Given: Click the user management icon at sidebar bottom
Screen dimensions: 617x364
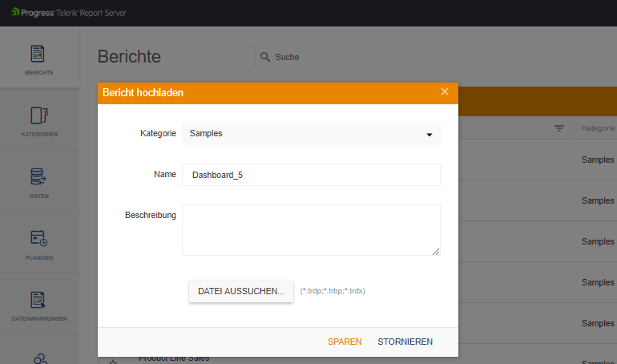Looking at the screenshot, I should click(x=41, y=358).
